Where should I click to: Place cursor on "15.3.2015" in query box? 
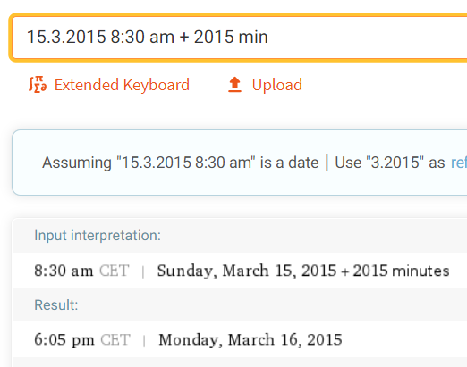[66, 37]
